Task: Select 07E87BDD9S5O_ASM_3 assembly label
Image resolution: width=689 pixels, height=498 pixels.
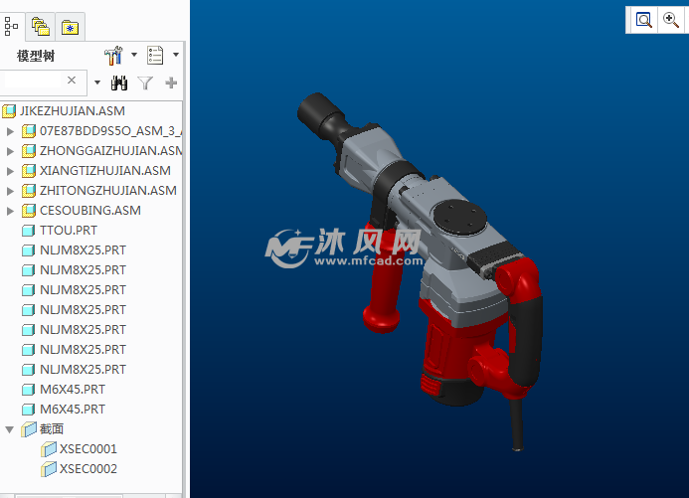Action: tap(110, 131)
